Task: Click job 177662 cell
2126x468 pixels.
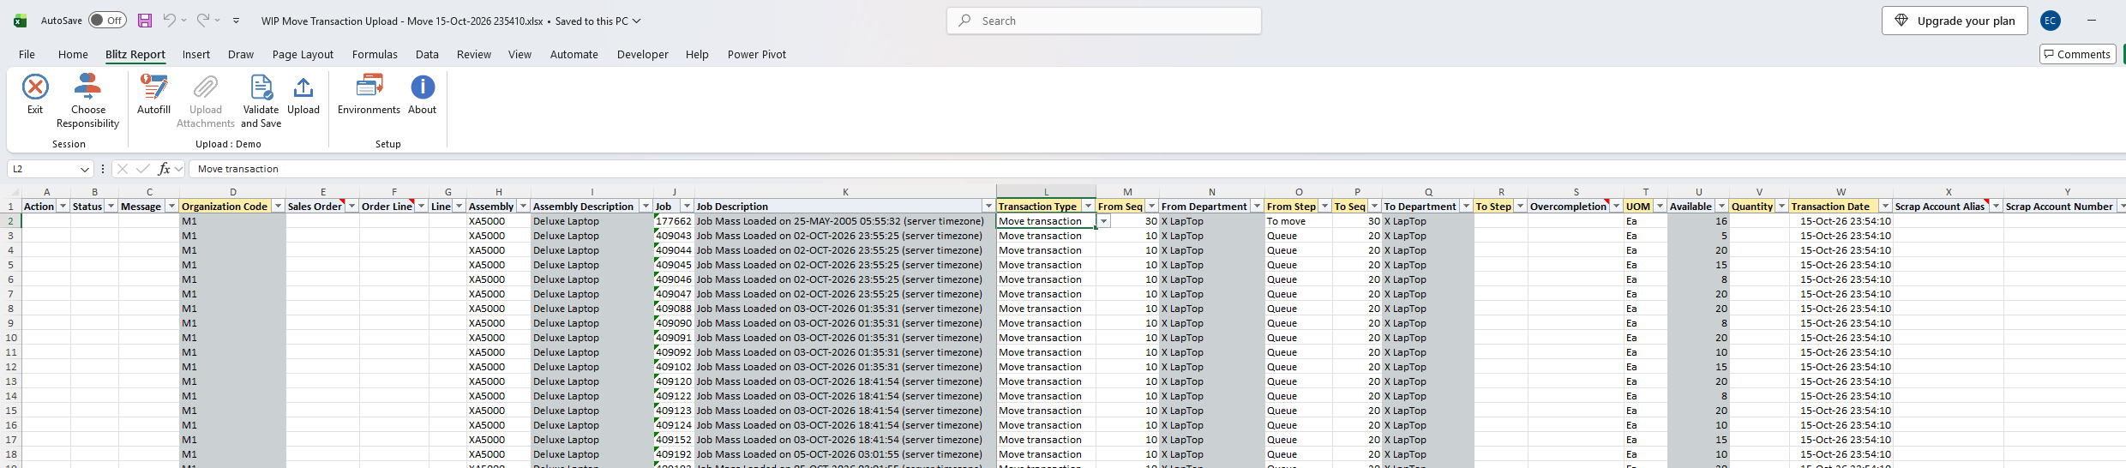Action: pyautogui.click(x=673, y=221)
